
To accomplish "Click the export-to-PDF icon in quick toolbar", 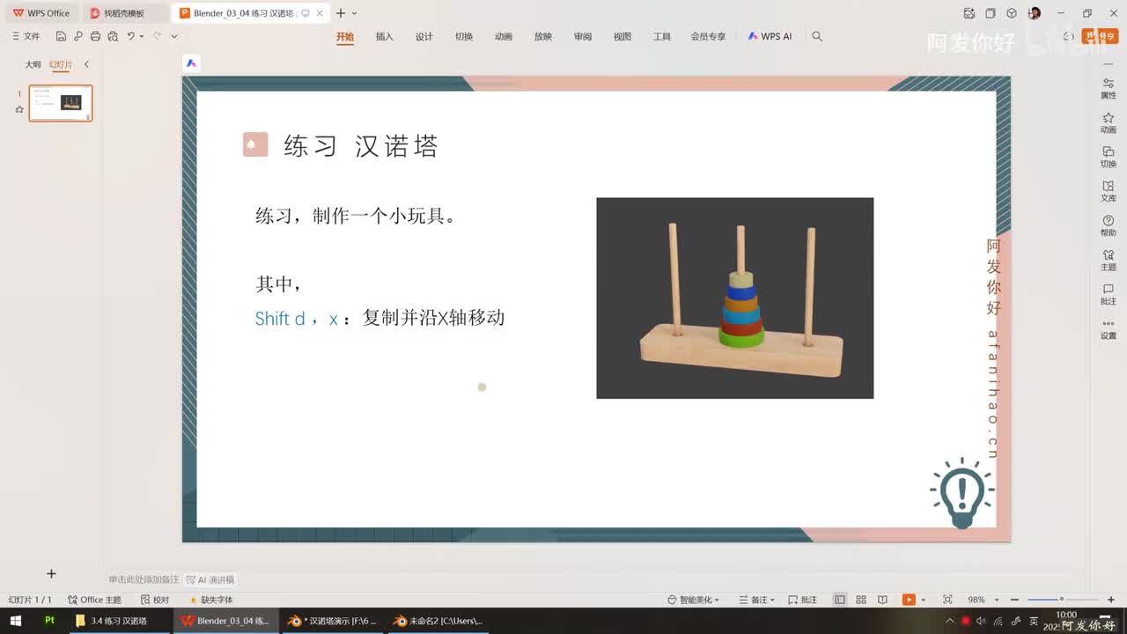I will pyautogui.click(x=77, y=36).
